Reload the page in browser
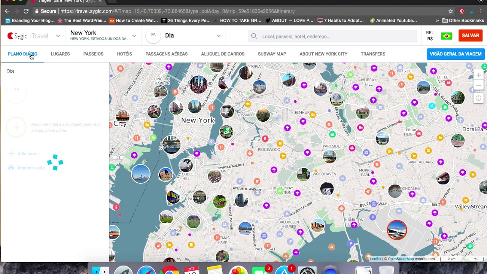The width and height of the screenshot is (487, 274). [26, 11]
